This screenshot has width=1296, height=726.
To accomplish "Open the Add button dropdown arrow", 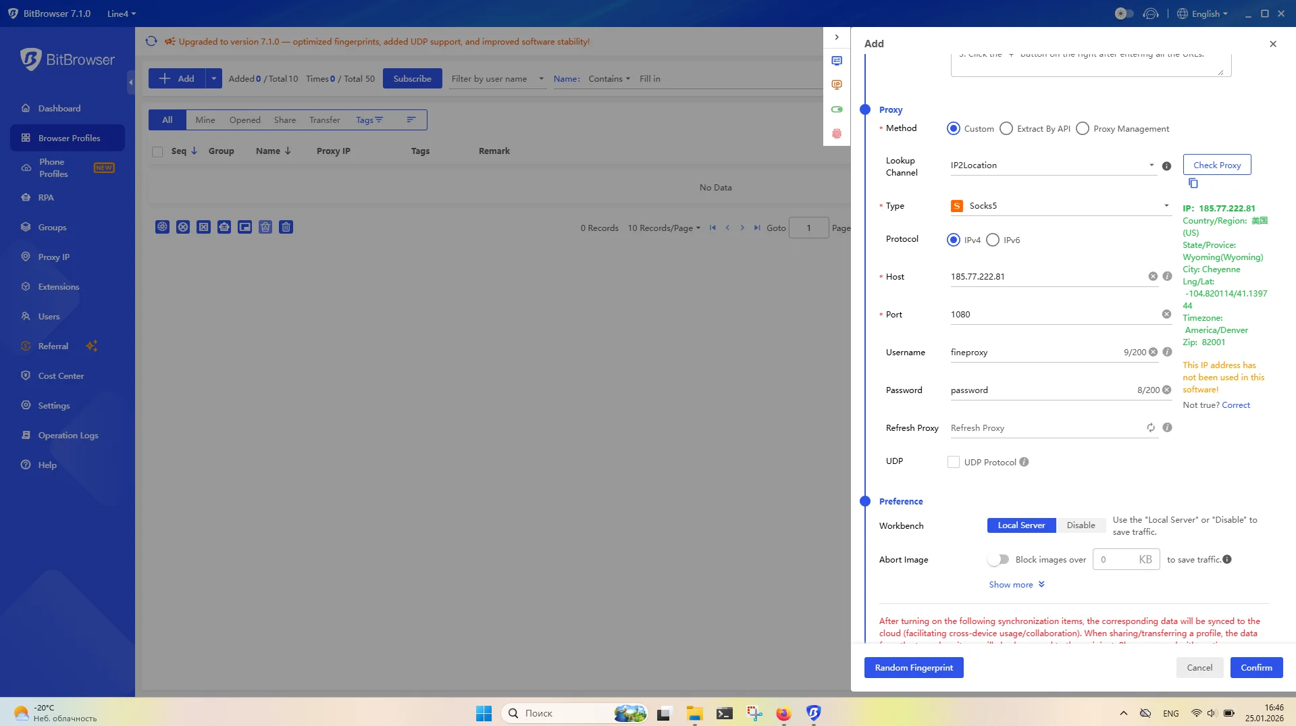I will pyautogui.click(x=213, y=78).
